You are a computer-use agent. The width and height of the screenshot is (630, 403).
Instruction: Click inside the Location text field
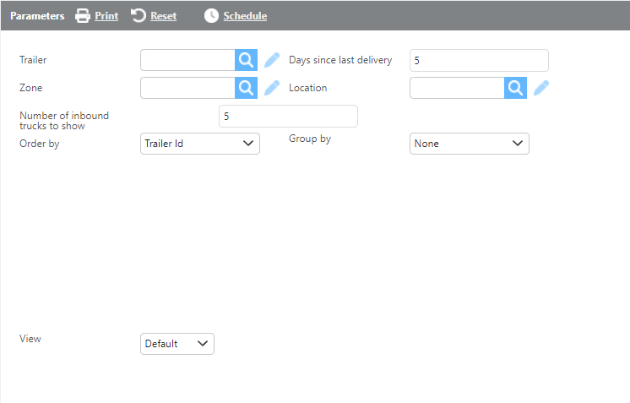coord(457,88)
